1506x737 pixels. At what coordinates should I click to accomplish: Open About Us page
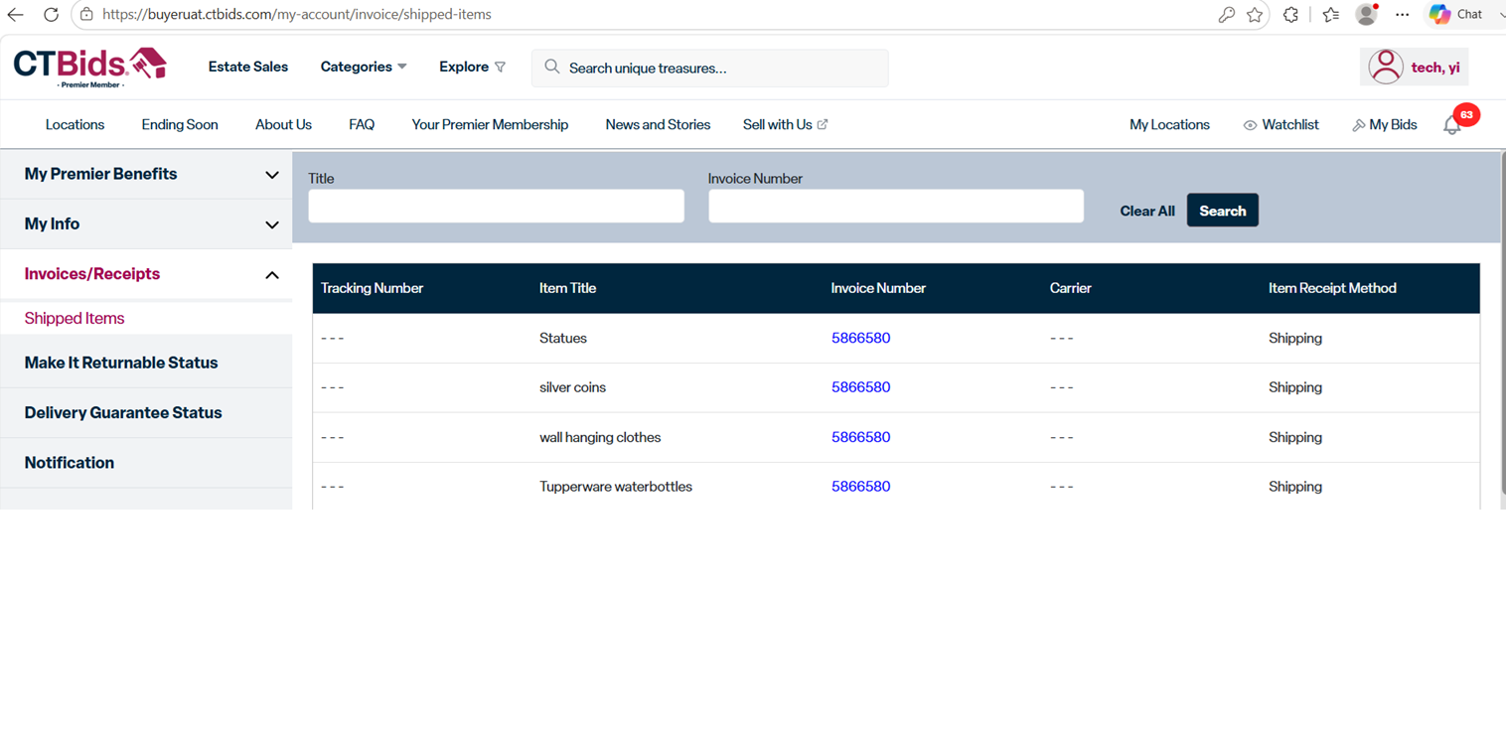tap(283, 124)
